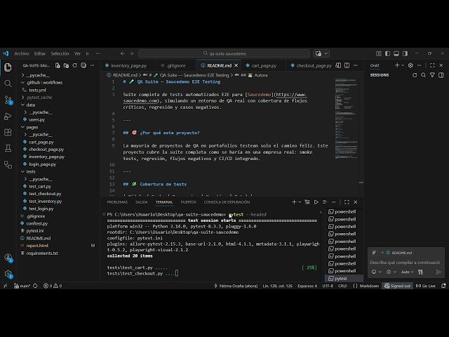
Task: Open the Accounts icon in activity bar
Action: pos(8,258)
